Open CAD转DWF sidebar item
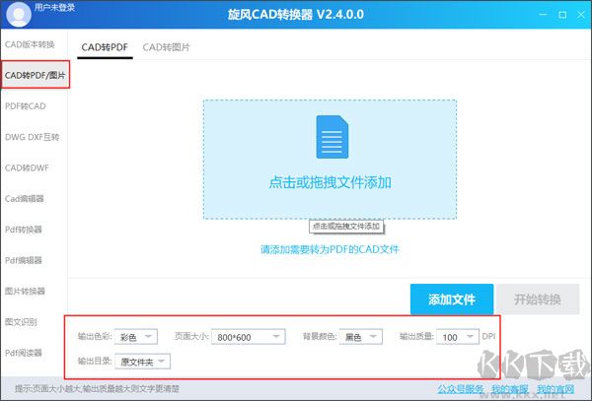592x401 pixels. pos(27,168)
